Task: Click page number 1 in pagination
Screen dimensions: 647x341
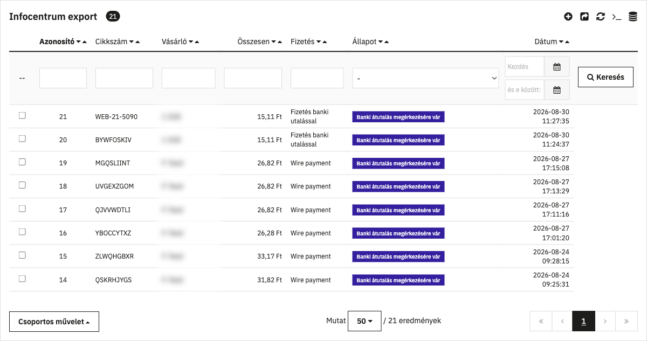Action: click(583, 321)
